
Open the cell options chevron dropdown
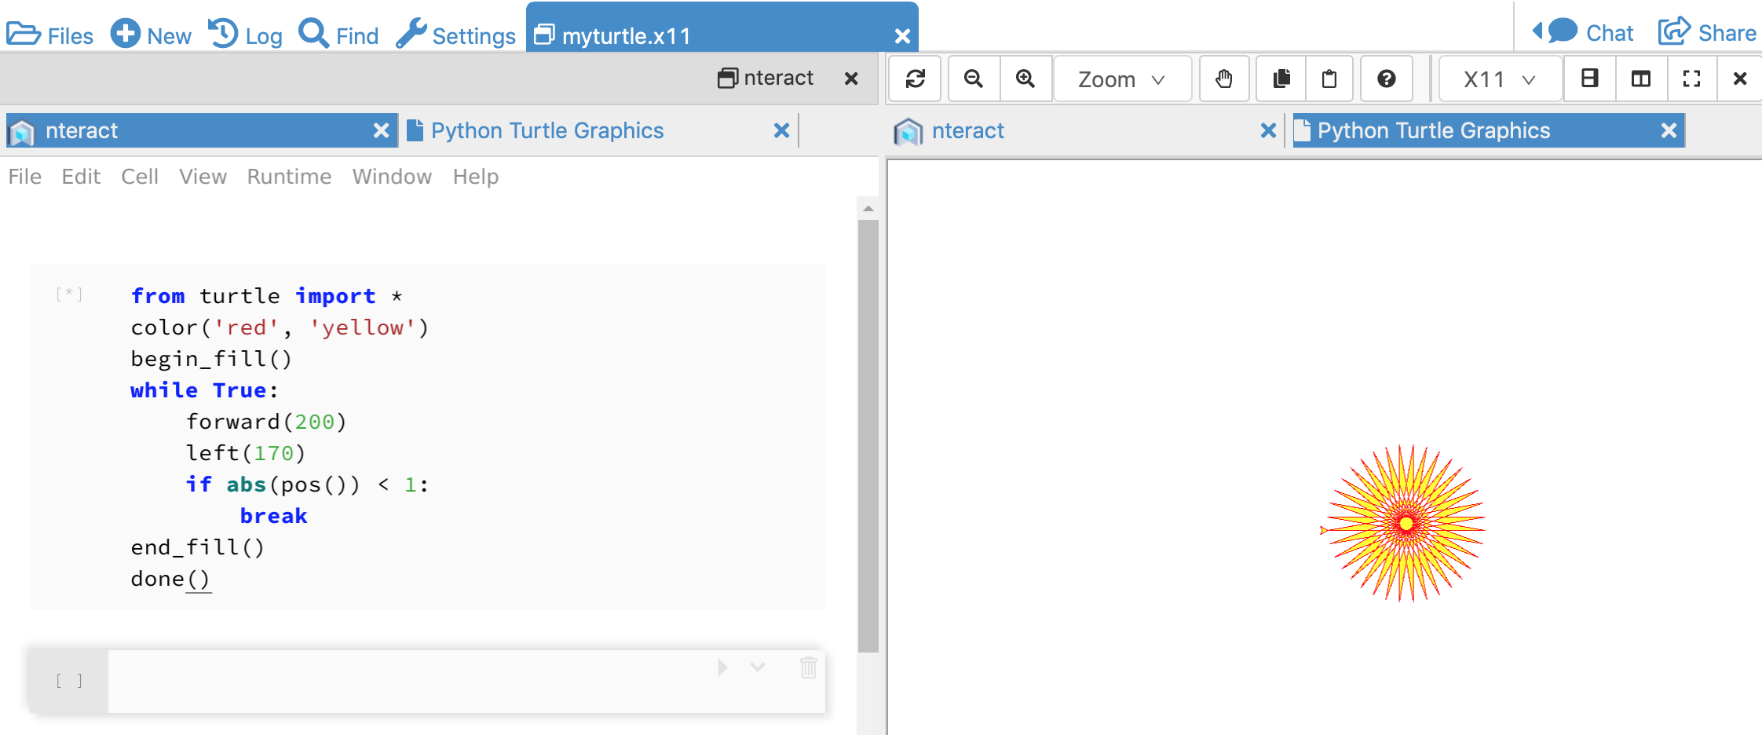click(x=756, y=669)
